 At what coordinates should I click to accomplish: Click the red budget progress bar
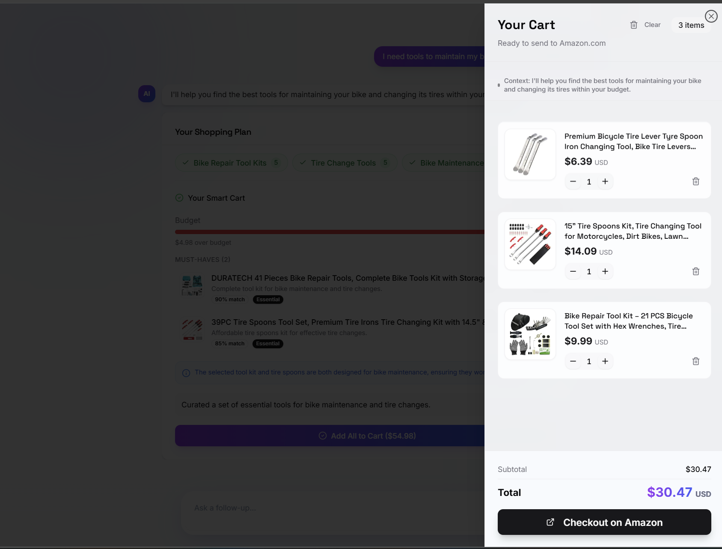329,231
